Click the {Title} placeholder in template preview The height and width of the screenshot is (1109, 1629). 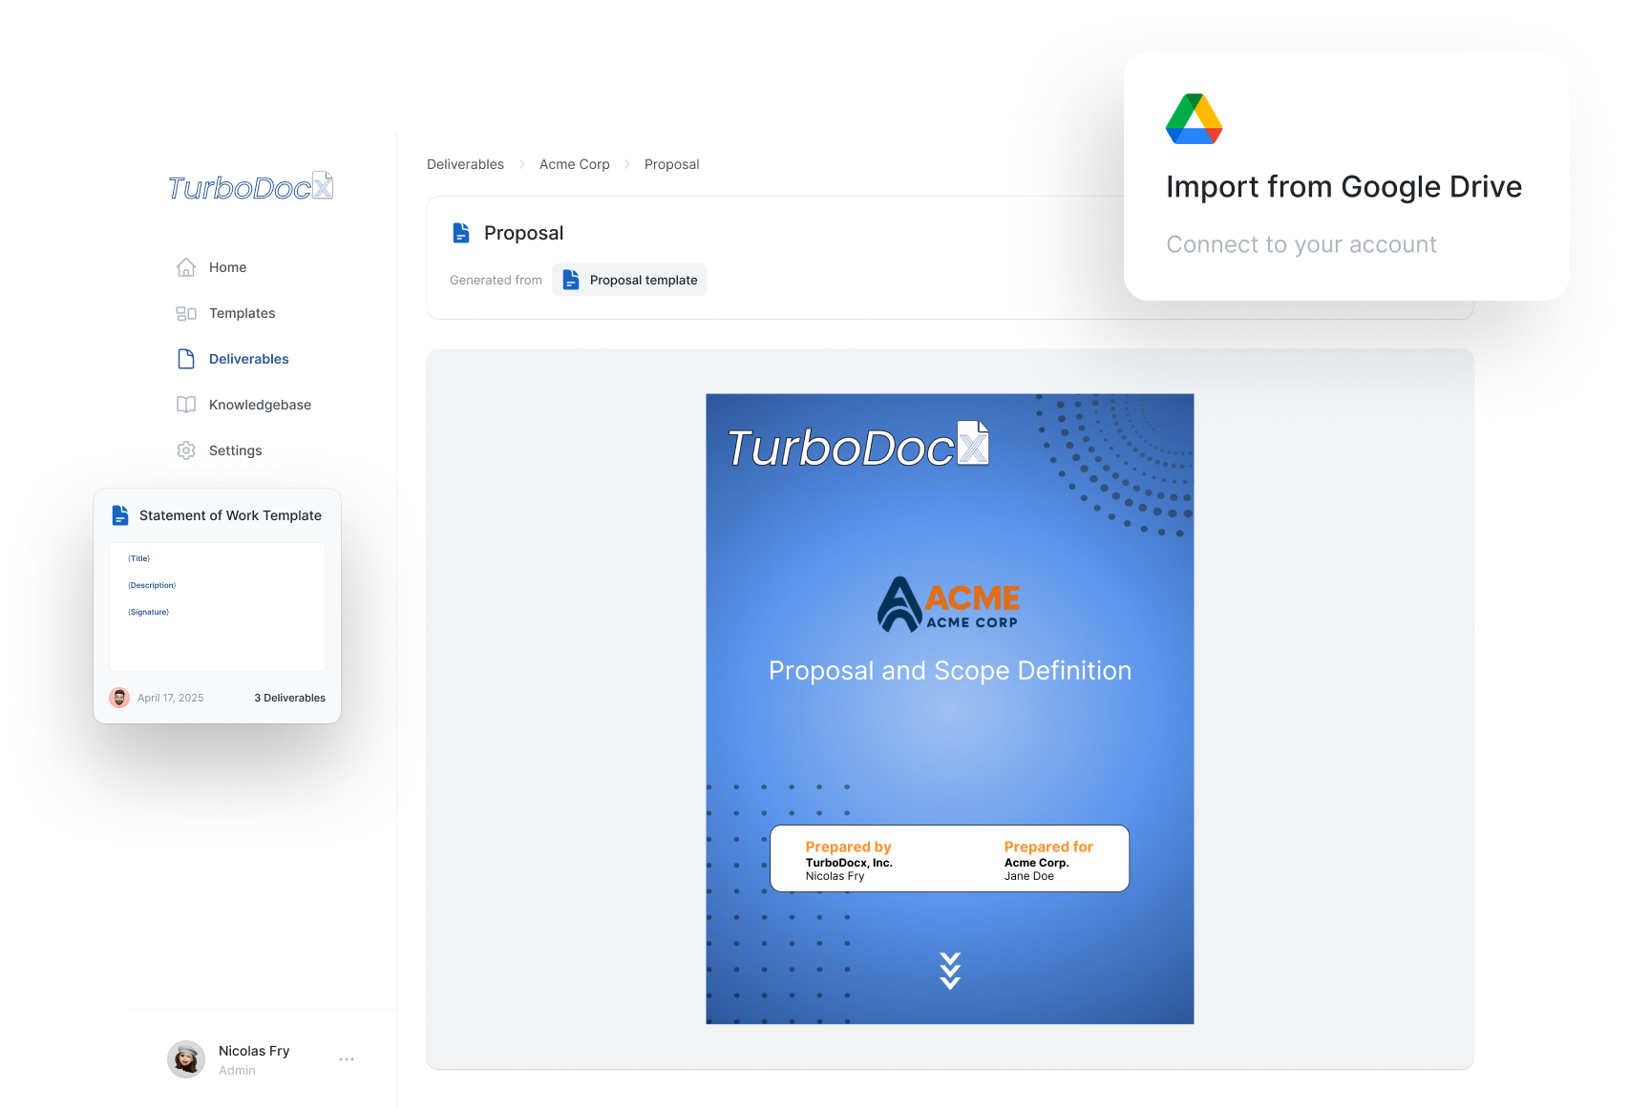point(139,558)
